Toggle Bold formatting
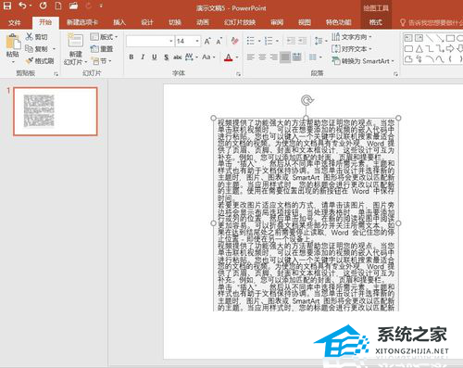The width and height of the screenshot is (463, 368). [x=131, y=57]
